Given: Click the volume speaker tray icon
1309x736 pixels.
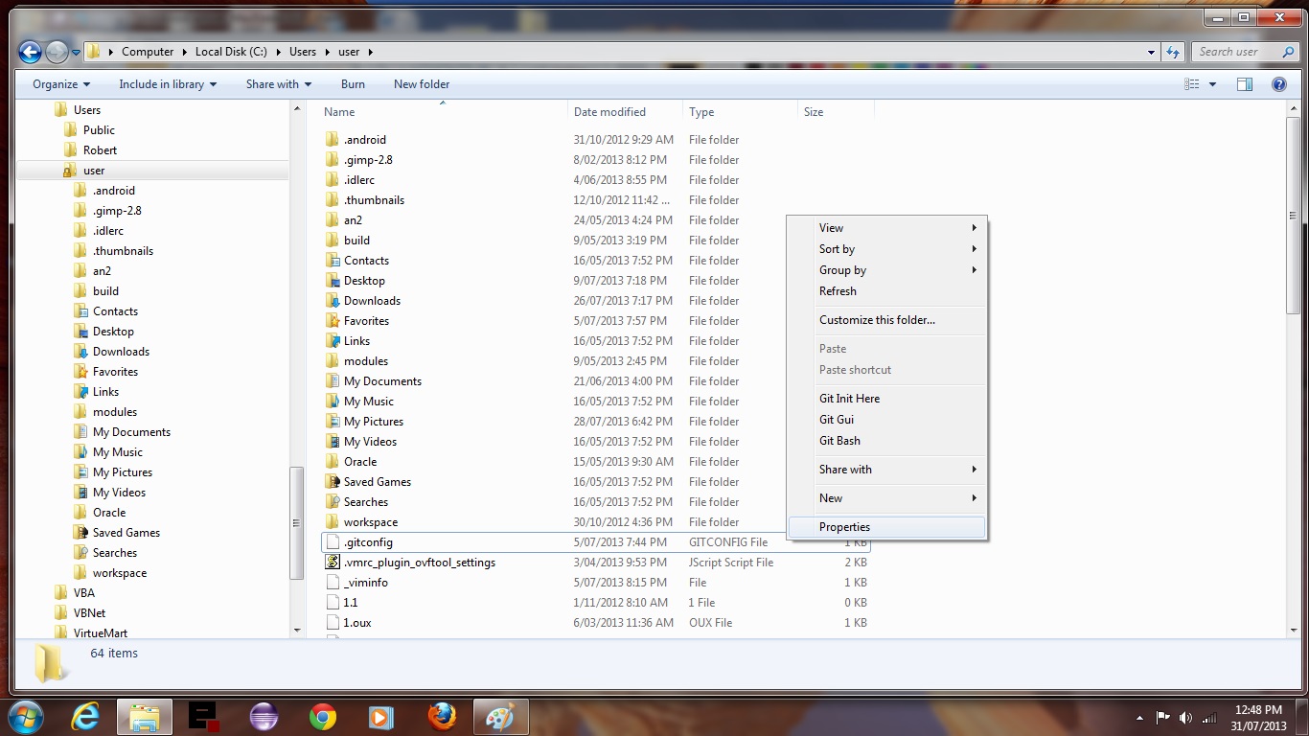Looking at the screenshot, I should pos(1185,718).
